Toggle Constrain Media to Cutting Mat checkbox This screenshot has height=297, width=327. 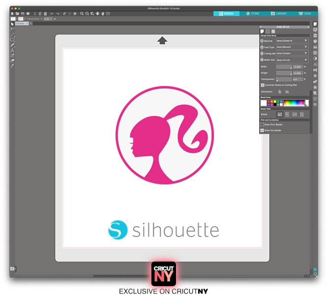[x=262, y=85]
